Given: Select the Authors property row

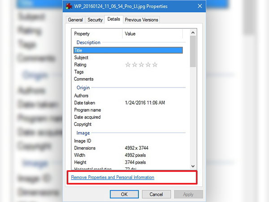Looking at the screenshot, I should [x=81, y=96].
